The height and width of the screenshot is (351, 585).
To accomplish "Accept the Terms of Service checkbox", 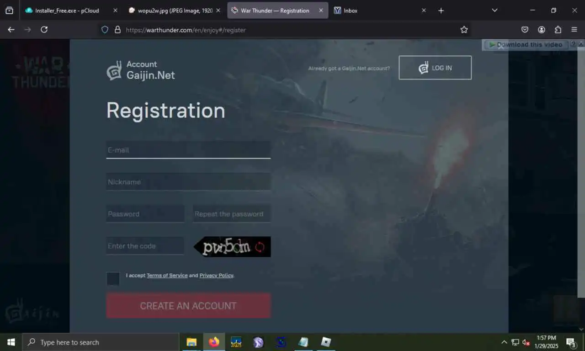I will click(113, 279).
